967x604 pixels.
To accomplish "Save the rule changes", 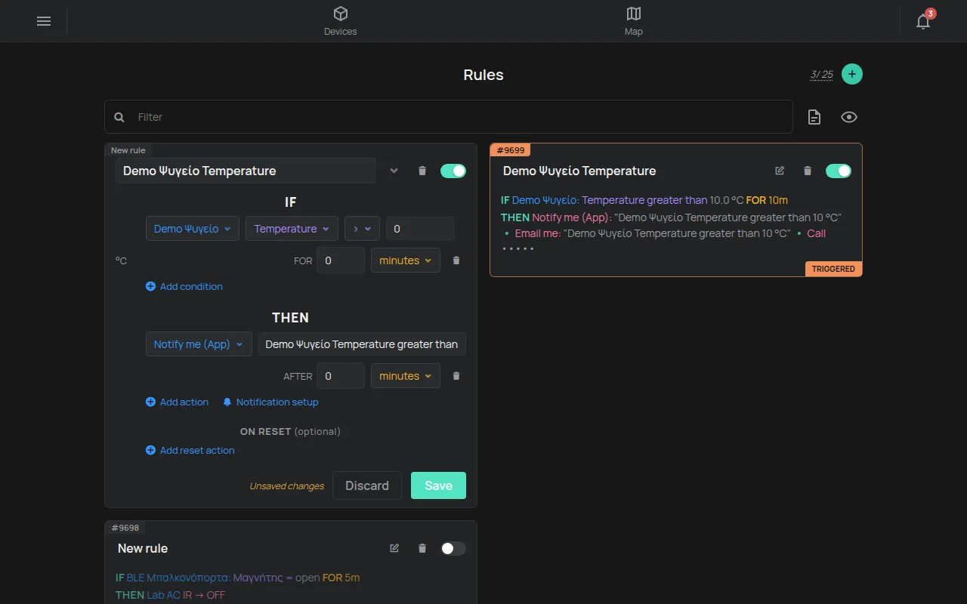I will point(438,485).
